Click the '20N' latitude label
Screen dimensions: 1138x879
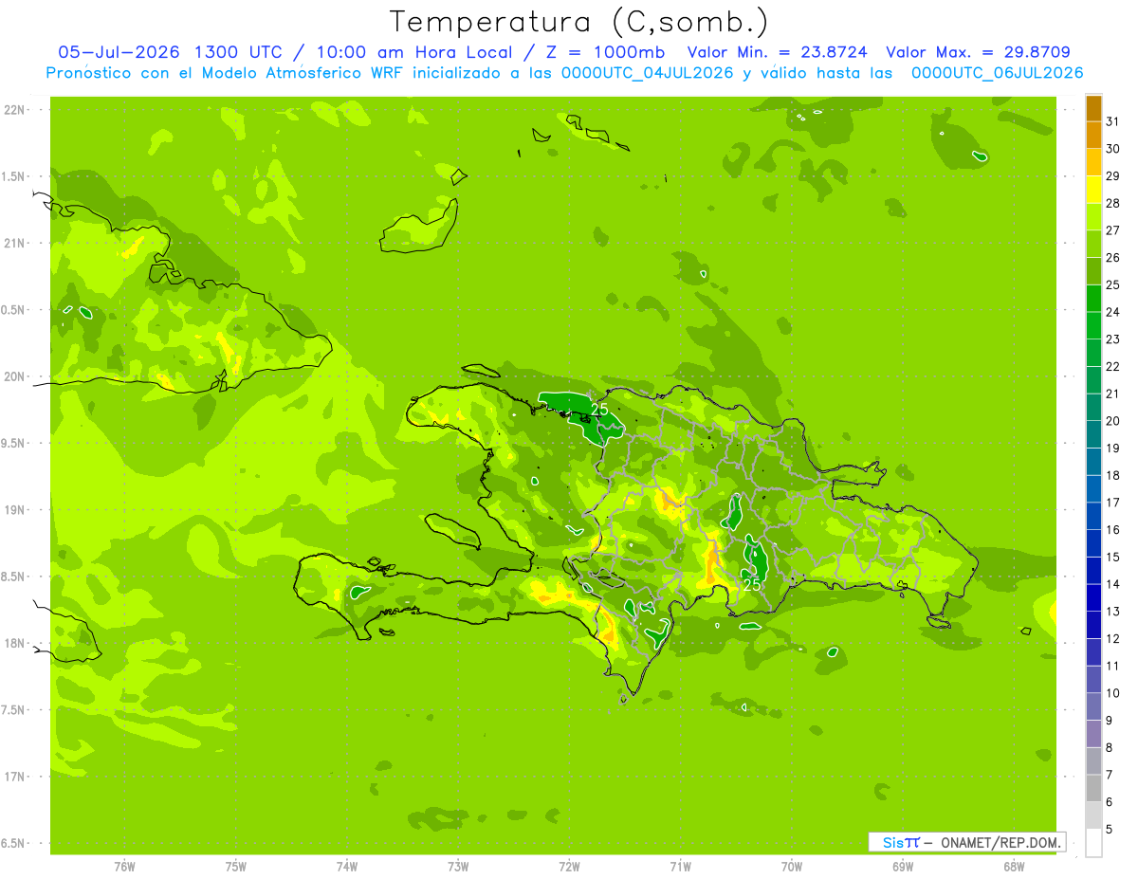(16, 376)
